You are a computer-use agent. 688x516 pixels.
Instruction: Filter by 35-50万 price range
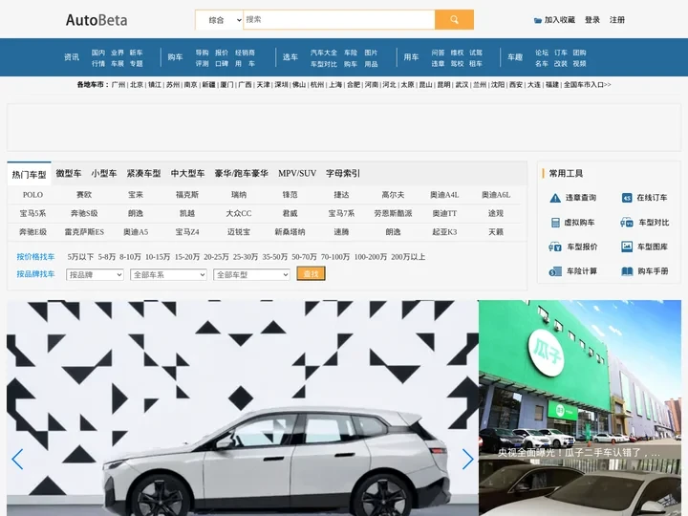274,257
